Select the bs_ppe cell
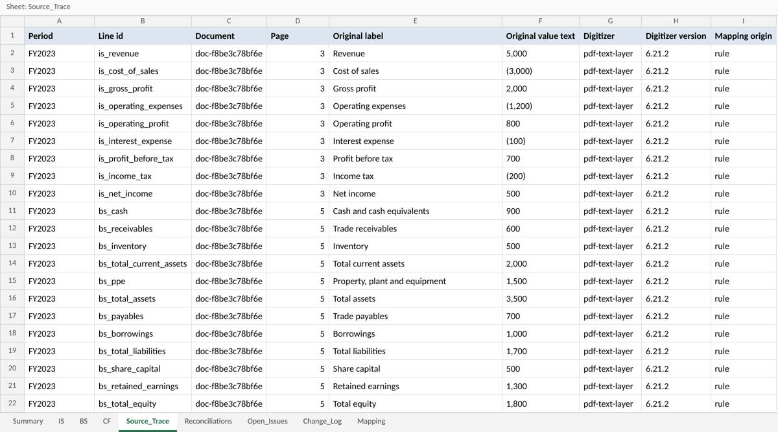The height and width of the screenshot is (432, 778). [143, 281]
